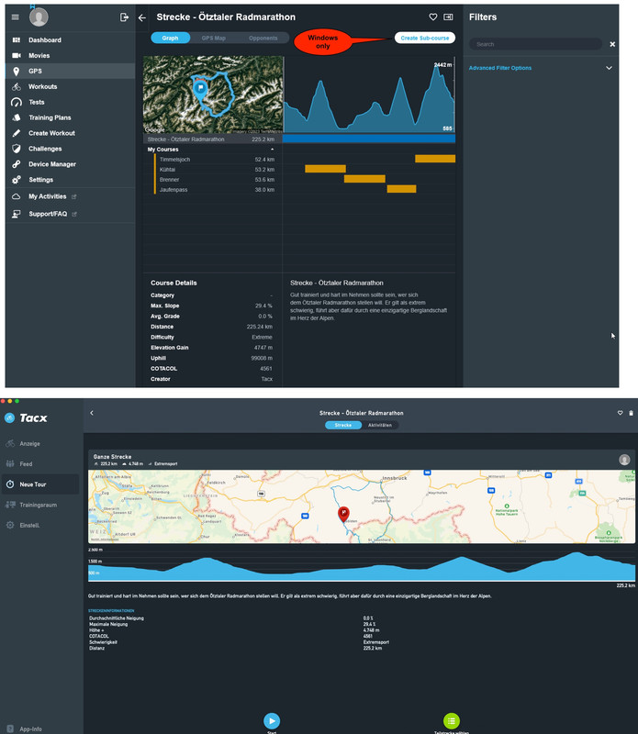Screen dimensions: 638x734
Task: Click the Advanced Filter Options link text
Action: coord(499,68)
